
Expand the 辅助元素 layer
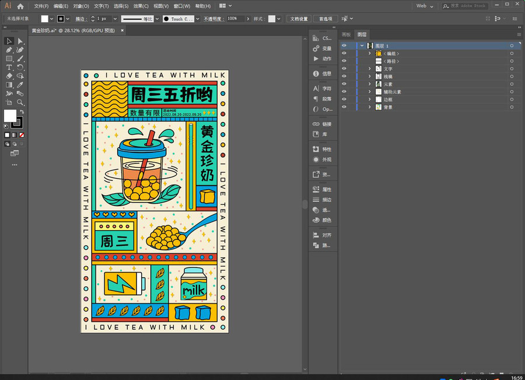click(370, 92)
